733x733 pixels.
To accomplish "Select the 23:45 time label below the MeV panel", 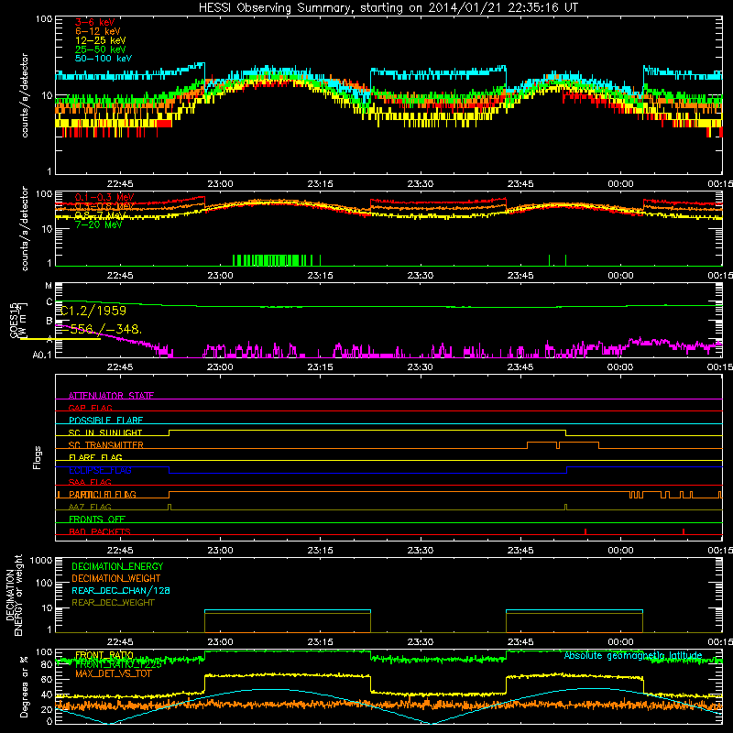I will pyautogui.click(x=520, y=276).
